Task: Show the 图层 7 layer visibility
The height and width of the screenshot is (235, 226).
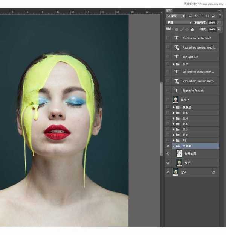Action: click(168, 100)
